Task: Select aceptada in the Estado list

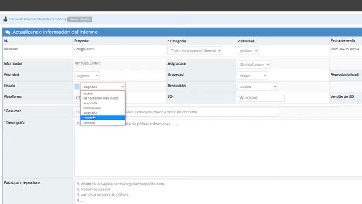Action: pyautogui.click(x=103, y=103)
